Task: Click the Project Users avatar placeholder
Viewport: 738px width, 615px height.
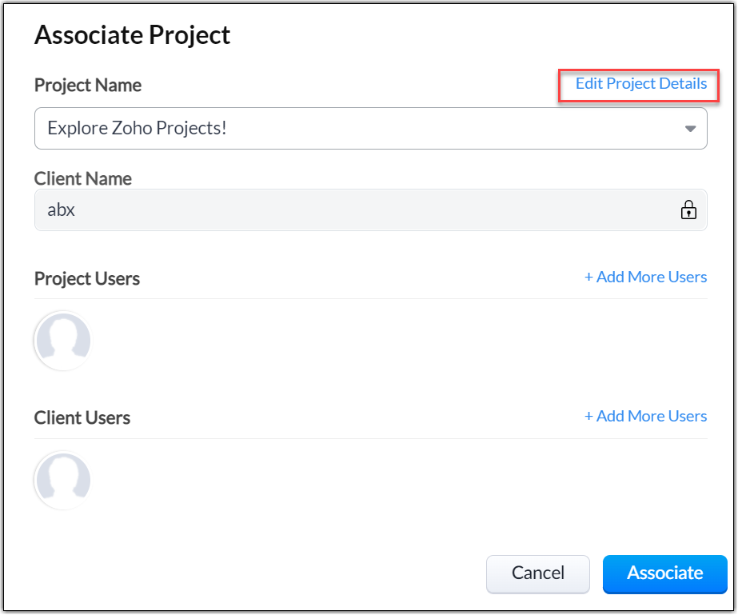Action: pyautogui.click(x=62, y=341)
